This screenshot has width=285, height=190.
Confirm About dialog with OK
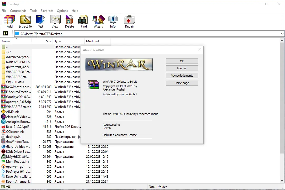[182, 61]
